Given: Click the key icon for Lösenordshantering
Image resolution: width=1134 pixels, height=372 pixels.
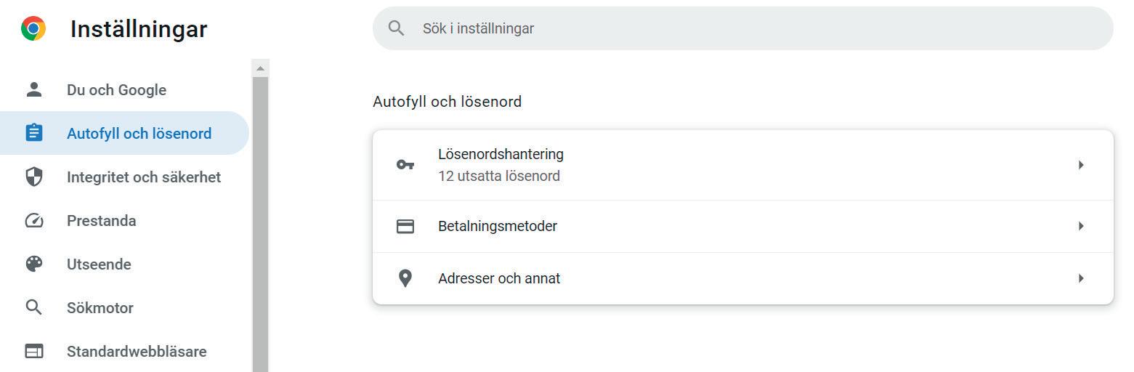Looking at the screenshot, I should (405, 165).
